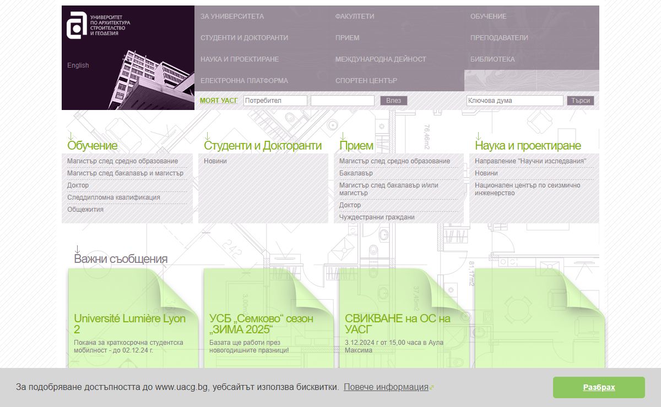Open the ЗА УНИВЕРСИТЕТА menu
The width and height of the screenshot is (661, 407).
232,16
